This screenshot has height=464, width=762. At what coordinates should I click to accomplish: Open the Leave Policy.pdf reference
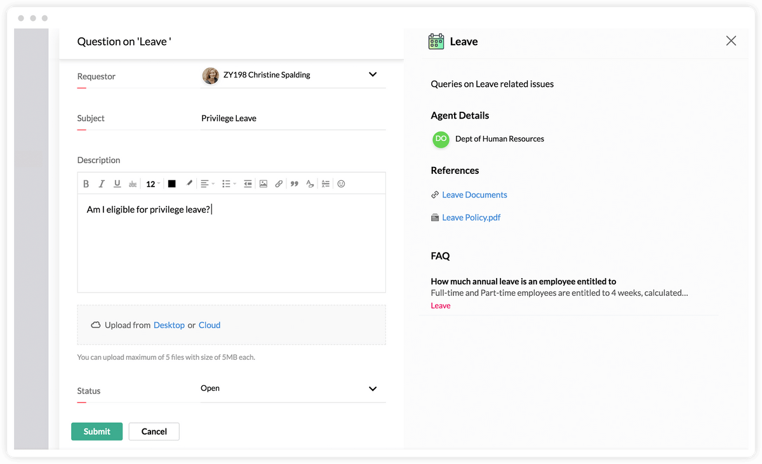pyautogui.click(x=471, y=217)
